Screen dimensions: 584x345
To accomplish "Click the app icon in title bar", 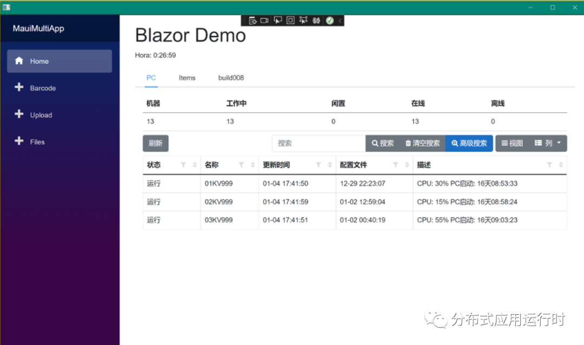I will [6, 7].
